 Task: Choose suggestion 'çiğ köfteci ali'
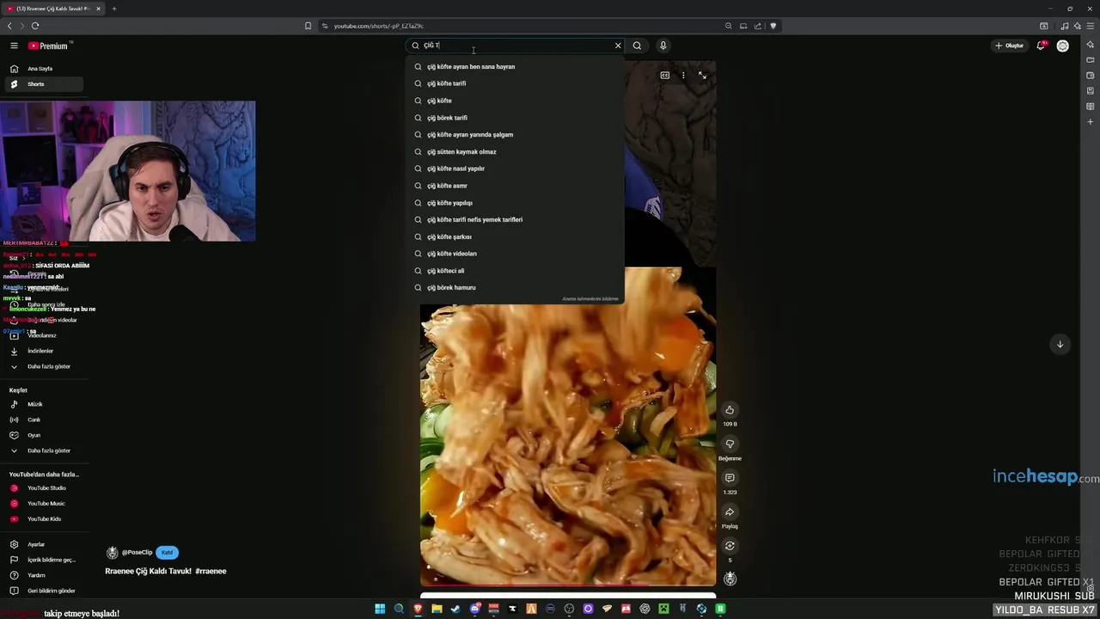pyautogui.click(x=516, y=271)
